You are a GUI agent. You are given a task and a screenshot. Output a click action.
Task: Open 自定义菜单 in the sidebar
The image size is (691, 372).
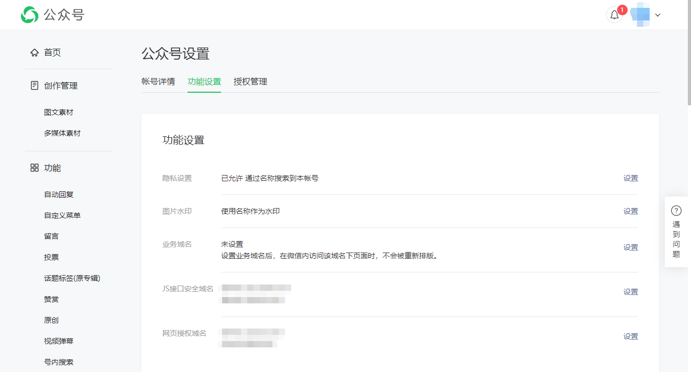click(62, 215)
